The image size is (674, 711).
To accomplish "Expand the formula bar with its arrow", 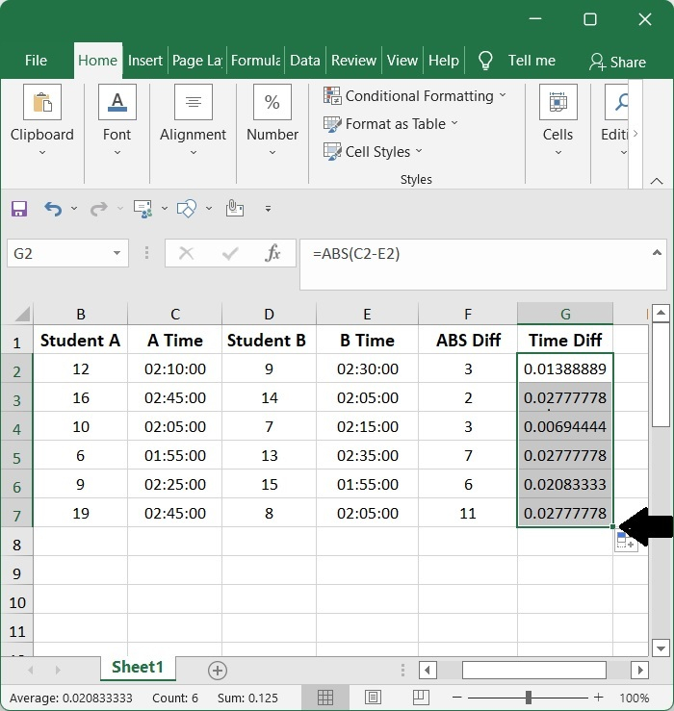I will (x=657, y=253).
